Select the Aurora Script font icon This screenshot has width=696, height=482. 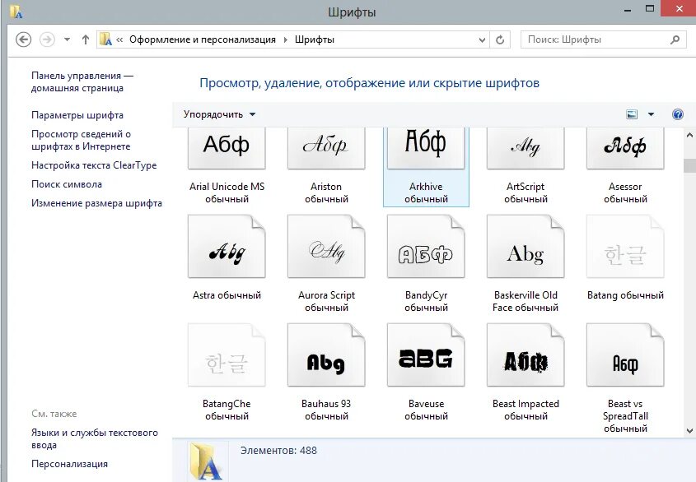pyautogui.click(x=326, y=247)
